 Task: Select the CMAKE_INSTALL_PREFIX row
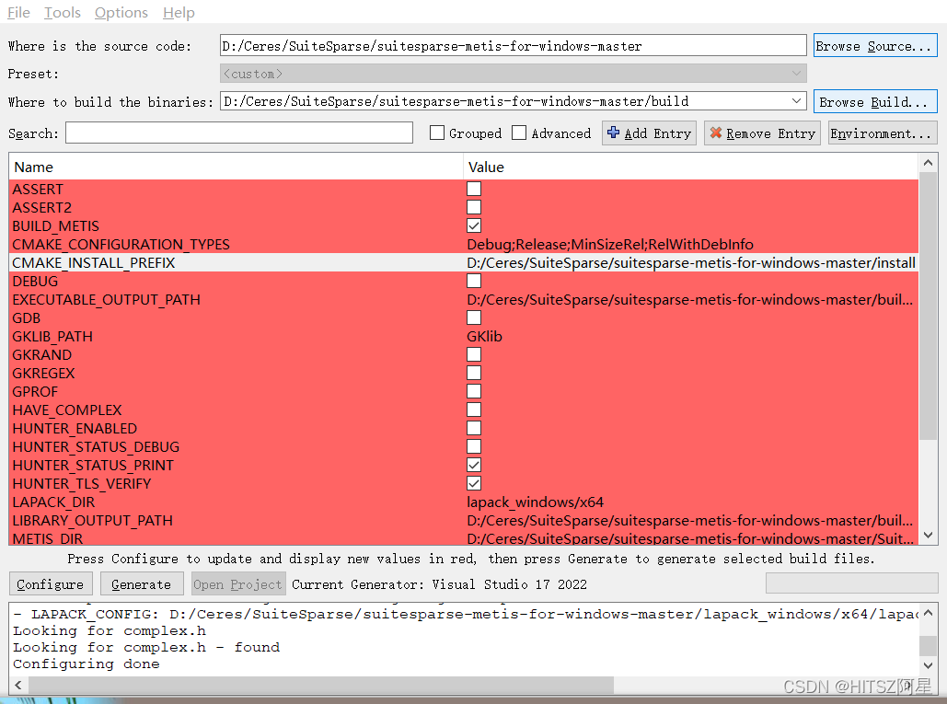464,262
